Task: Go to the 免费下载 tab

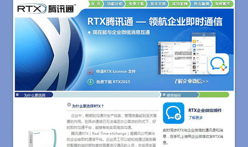Action: click(136, 4)
